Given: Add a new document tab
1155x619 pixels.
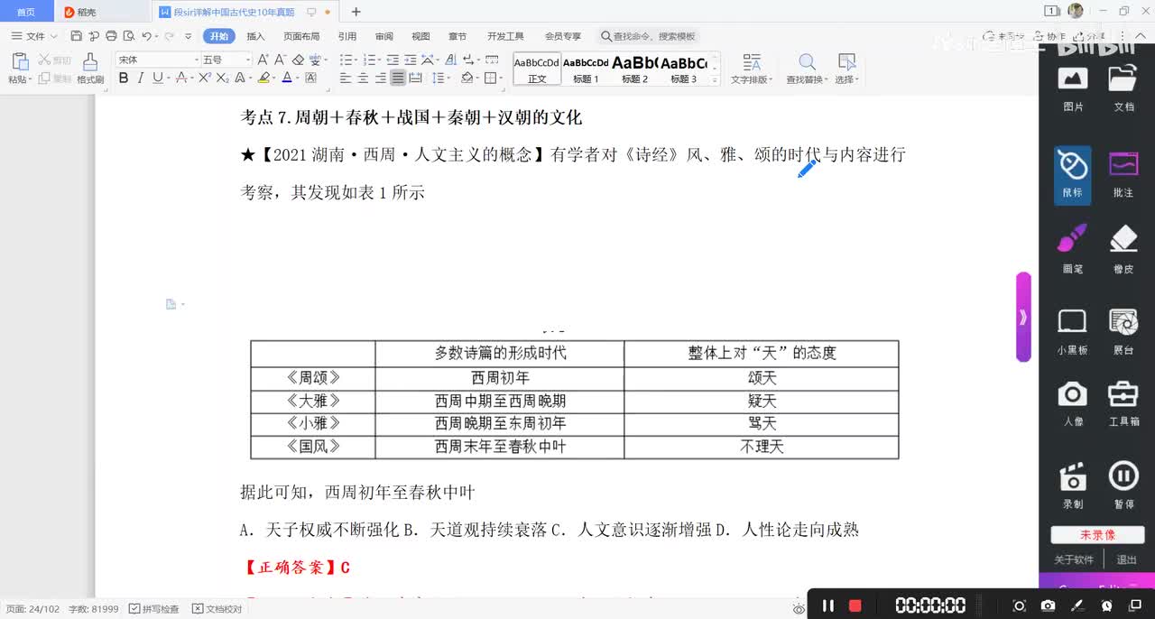Looking at the screenshot, I should [x=356, y=12].
